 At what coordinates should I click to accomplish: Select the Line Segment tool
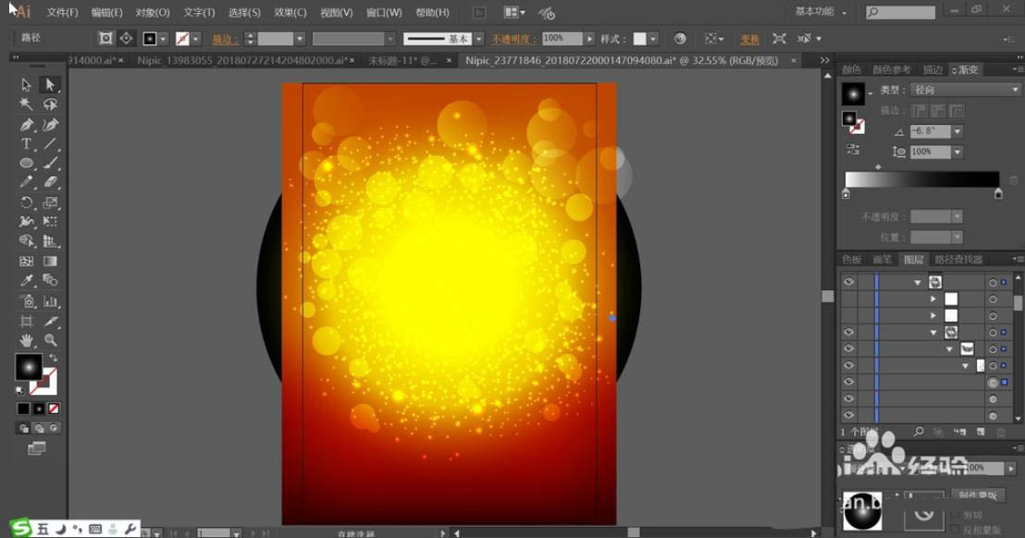tap(50, 143)
